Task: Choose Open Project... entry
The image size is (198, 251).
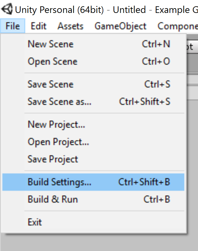Action: click(58, 142)
